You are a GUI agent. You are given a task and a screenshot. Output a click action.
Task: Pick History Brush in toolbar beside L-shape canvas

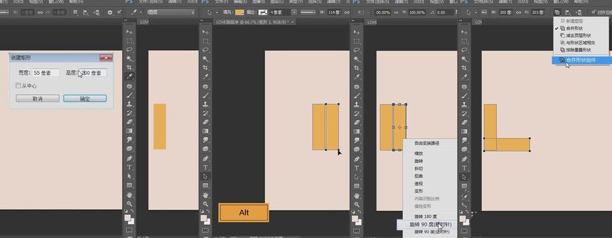click(464, 113)
